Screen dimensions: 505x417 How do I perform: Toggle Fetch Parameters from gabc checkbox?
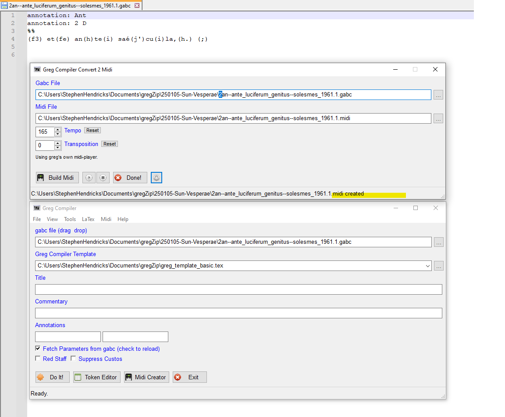pos(38,348)
